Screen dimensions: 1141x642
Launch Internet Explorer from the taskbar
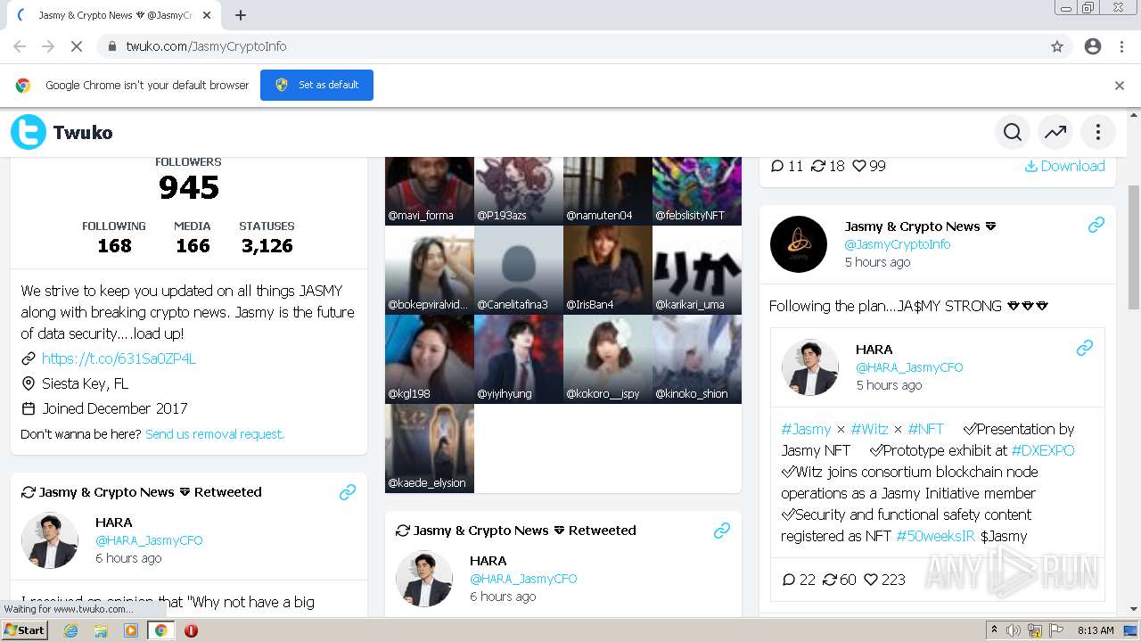click(71, 630)
